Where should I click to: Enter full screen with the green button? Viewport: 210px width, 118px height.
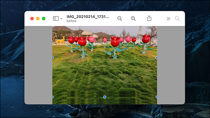click(x=44, y=18)
